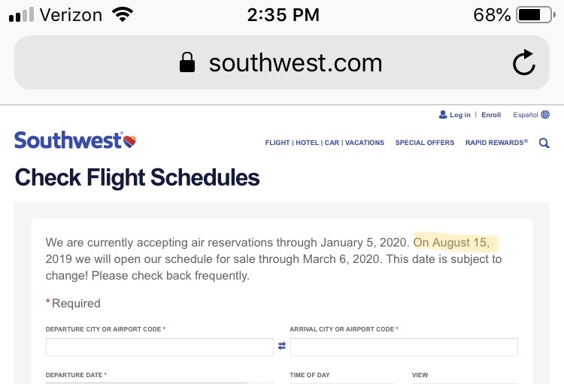The image size is (564, 384).
Task: Swap departure and arrival cities
Action: click(x=282, y=346)
